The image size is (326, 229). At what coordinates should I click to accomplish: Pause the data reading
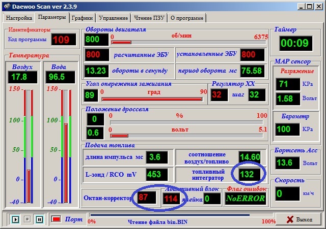coord(39,219)
